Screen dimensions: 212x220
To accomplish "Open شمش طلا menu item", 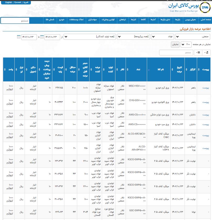I will coord(50,20).
